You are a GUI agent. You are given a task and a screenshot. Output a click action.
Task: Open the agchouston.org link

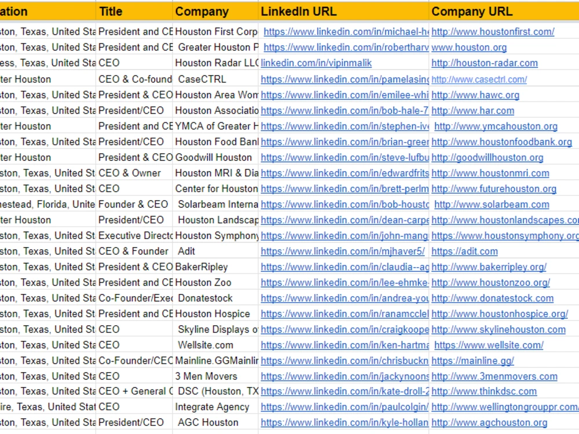coord(489,422)
